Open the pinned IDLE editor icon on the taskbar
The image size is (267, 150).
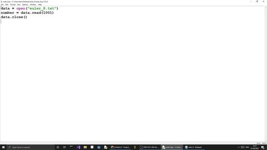point(106,147)
